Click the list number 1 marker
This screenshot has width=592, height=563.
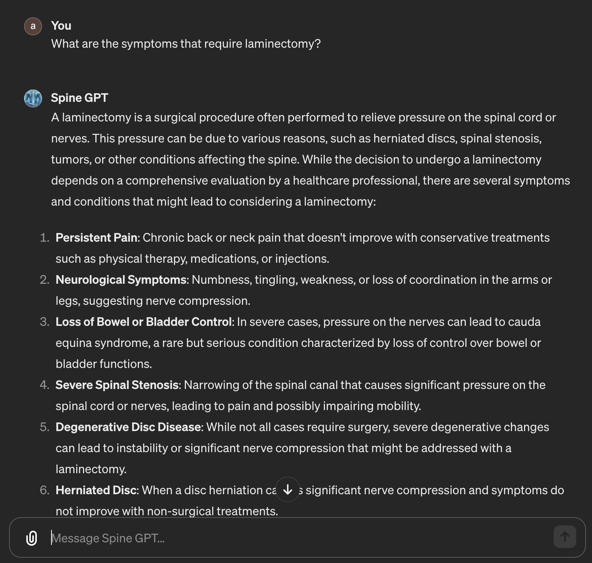click(45, 238)
